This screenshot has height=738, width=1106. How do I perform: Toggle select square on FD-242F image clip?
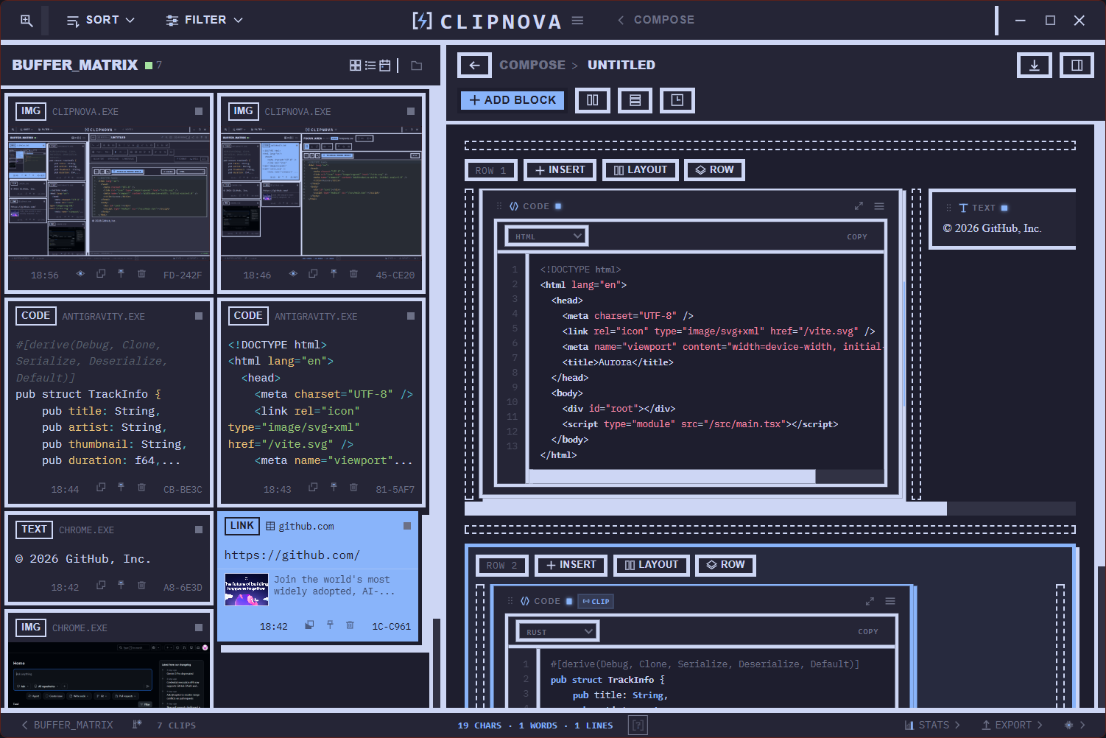click(x=199, y=111)
